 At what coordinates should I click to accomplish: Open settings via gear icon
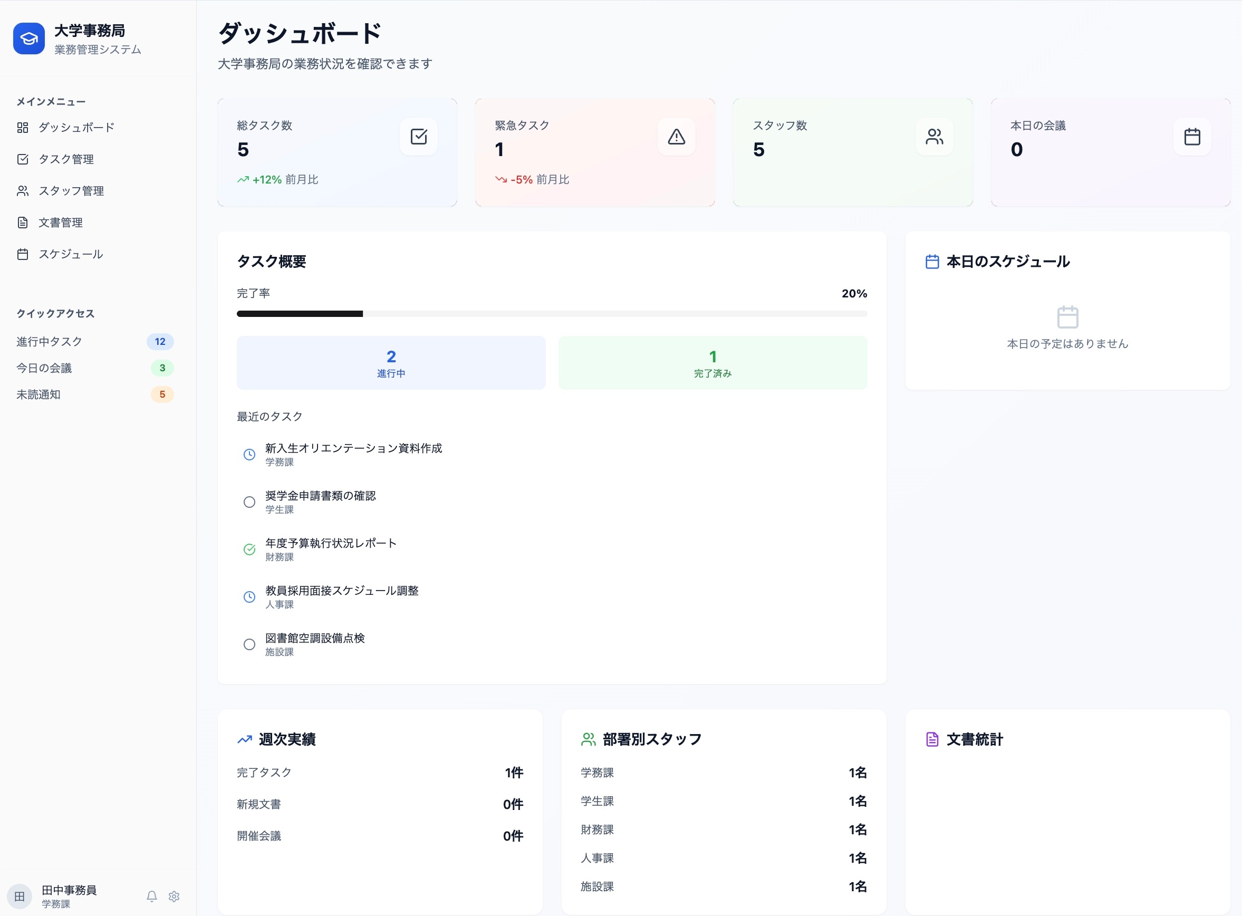174,896
